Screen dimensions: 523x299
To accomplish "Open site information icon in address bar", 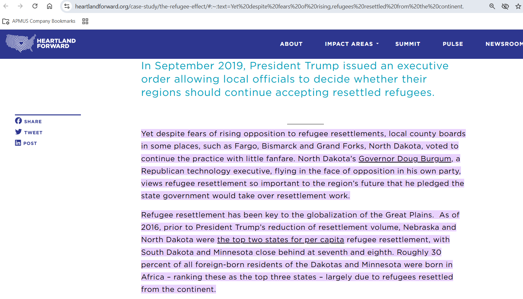I will click(67, 6).
